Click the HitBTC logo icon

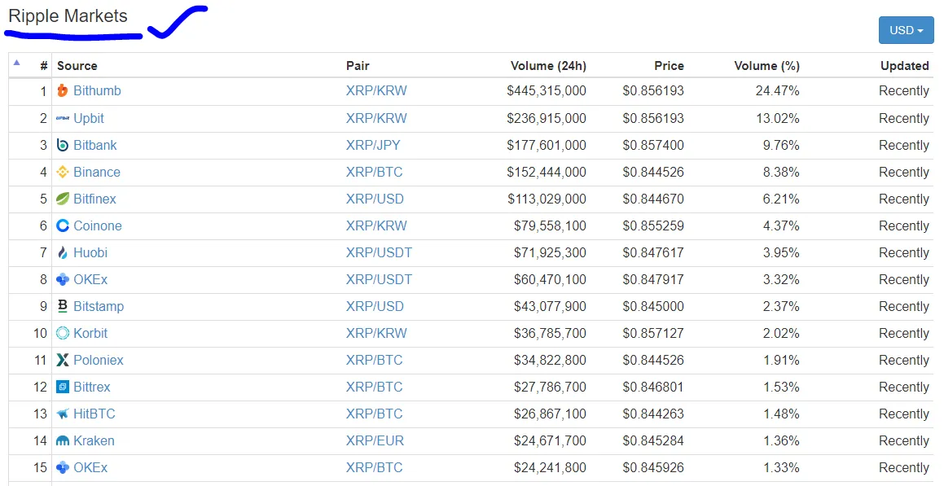click(x=63, y=414)
